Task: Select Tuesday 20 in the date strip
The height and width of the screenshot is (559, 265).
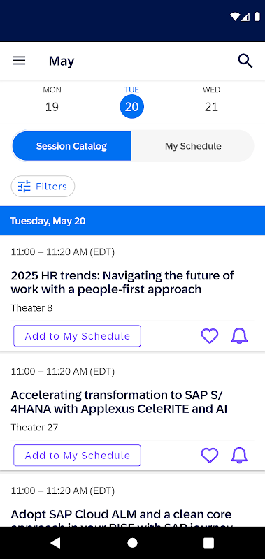Action: pos(131,101)
